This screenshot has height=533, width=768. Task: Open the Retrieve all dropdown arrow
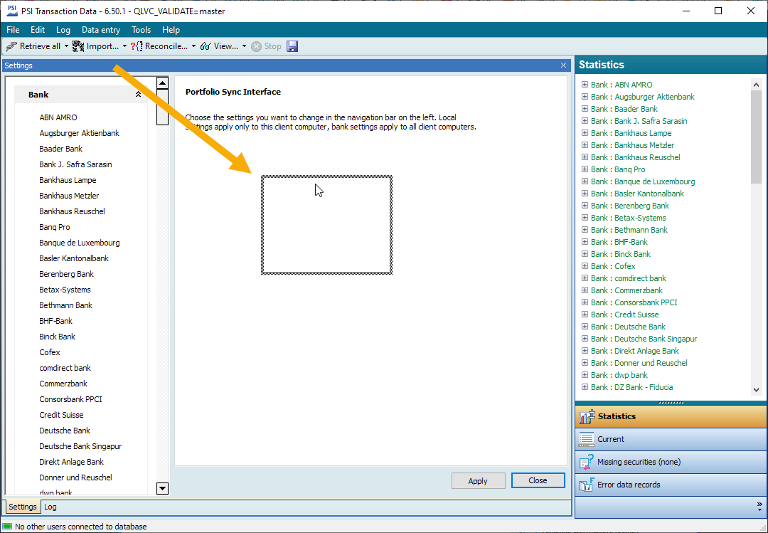coord(67,46)
